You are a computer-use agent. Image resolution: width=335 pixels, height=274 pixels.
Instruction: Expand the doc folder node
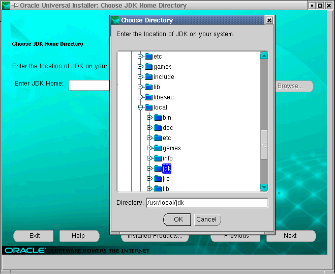[149, 128]
